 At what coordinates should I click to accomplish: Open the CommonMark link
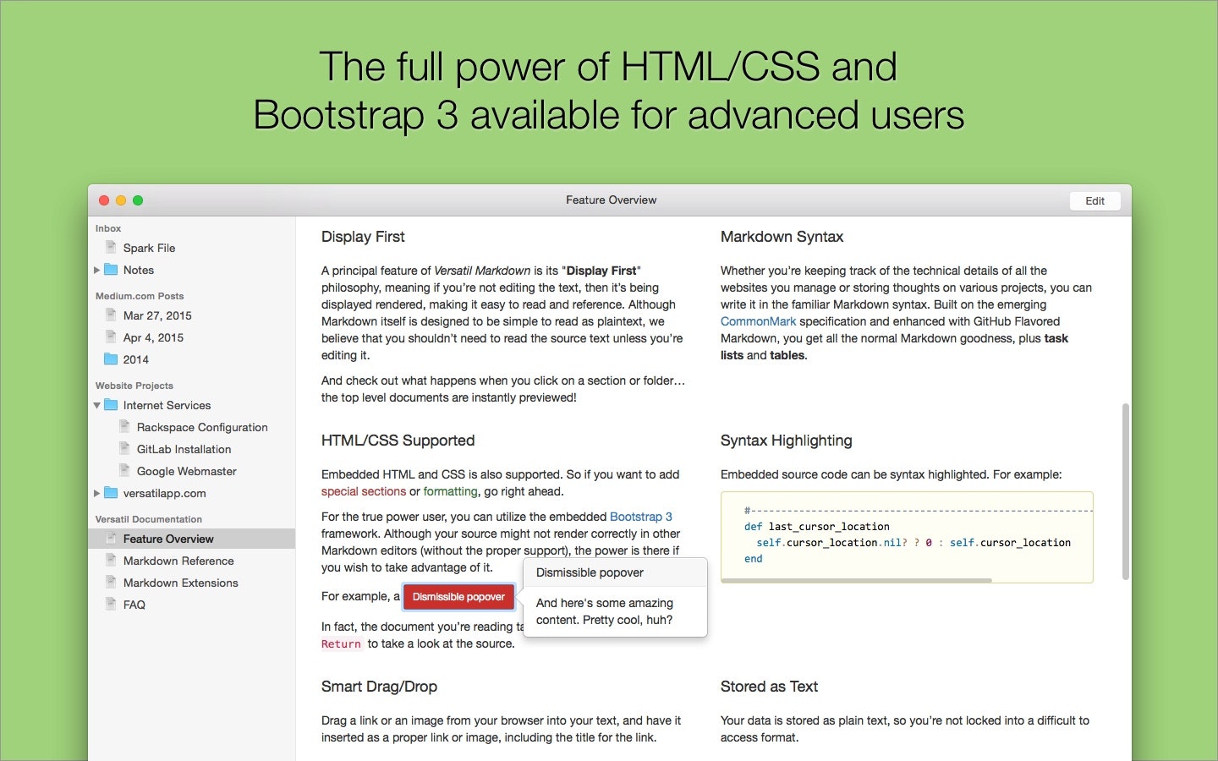coord(758,321)
